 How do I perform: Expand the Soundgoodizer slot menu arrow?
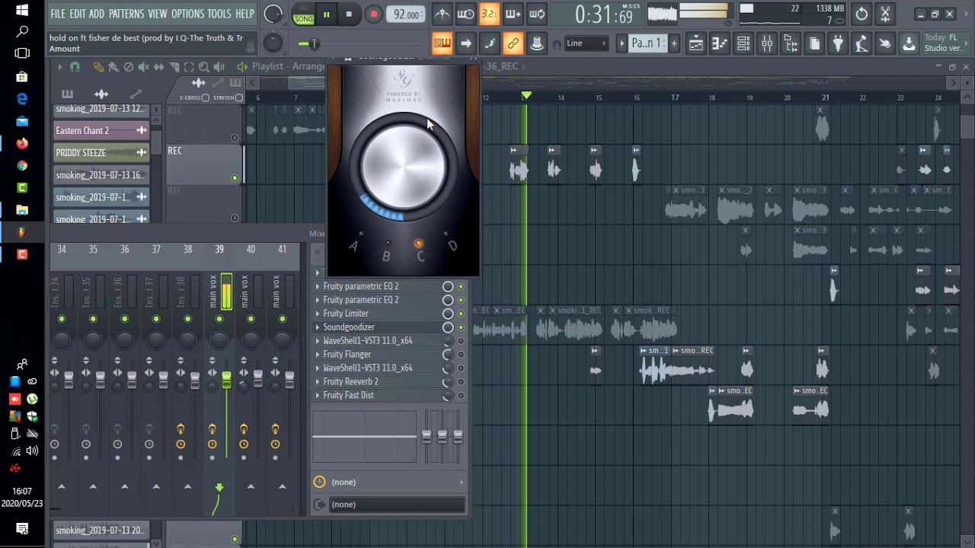(x=318, y=327)
